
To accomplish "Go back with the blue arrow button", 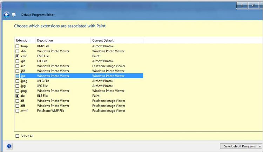I will pyautogui.click(x=7, y=15).
